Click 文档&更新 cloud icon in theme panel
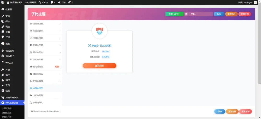The height and width of the screenshot is (119, 261). (x=31, y=95)
